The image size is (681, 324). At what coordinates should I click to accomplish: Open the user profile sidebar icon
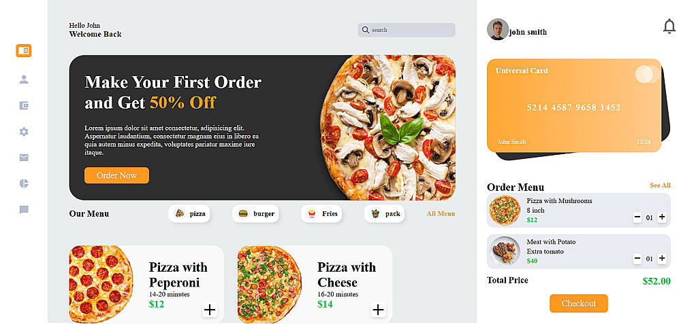(x=24, y=79)
